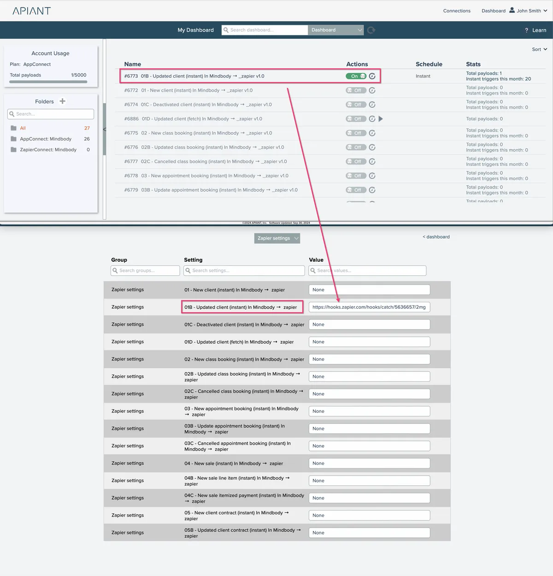Open the All folder
The image size is (553, 576).
pyautogui.click(x=23, y=128)
